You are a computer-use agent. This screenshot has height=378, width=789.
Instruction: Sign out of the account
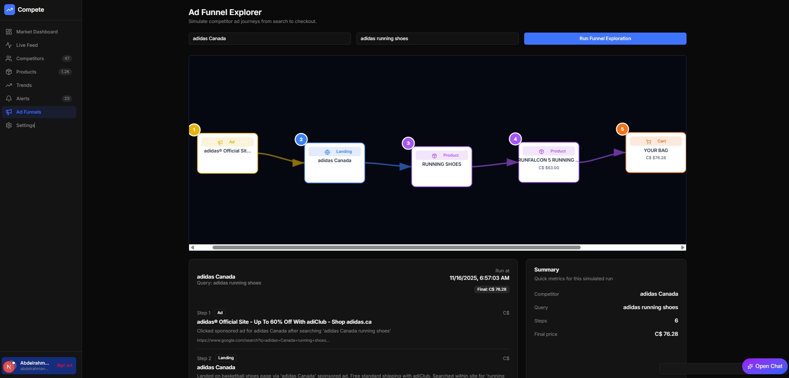coord(64,365)
